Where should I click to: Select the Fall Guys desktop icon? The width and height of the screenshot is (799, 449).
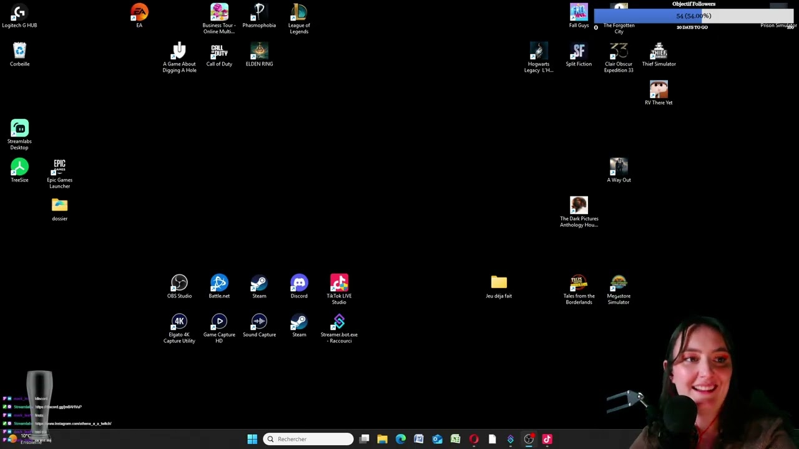tap(579, 16)
